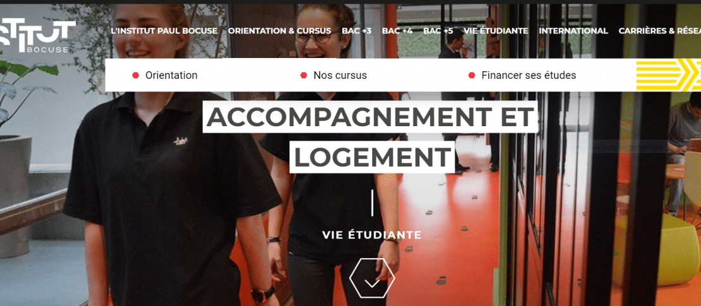
Task: Click red hexagon bullet beside Financer ses études
Action: (x=472, y=75)
